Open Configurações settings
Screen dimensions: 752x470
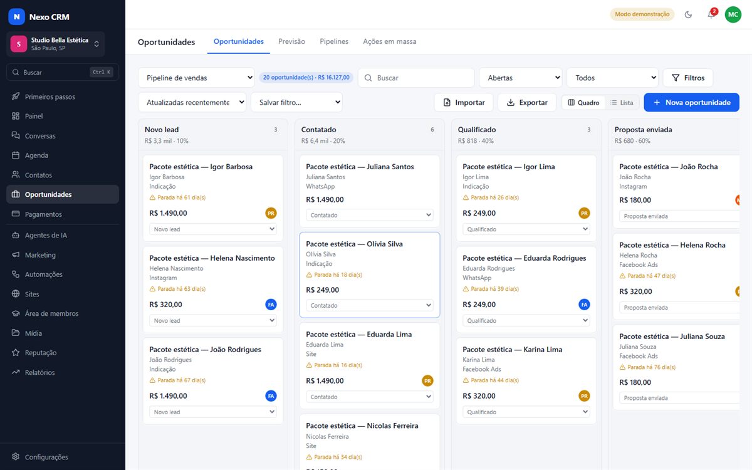pyautogui.click(x=63, y=457)
